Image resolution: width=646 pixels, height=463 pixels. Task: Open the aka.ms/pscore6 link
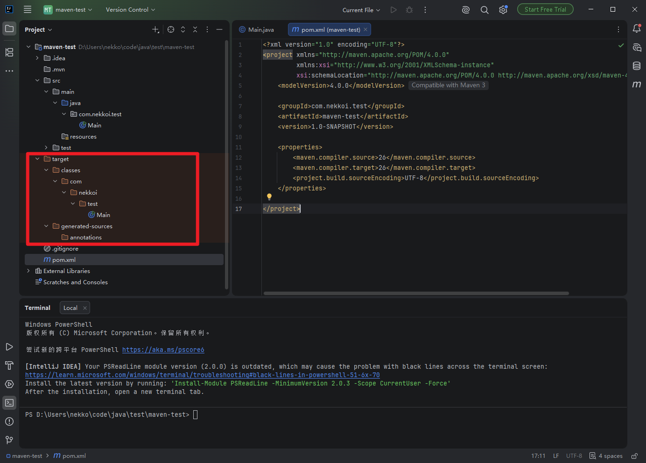(163, 350)
